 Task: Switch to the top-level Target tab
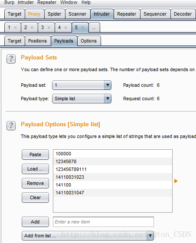point(15,14)
